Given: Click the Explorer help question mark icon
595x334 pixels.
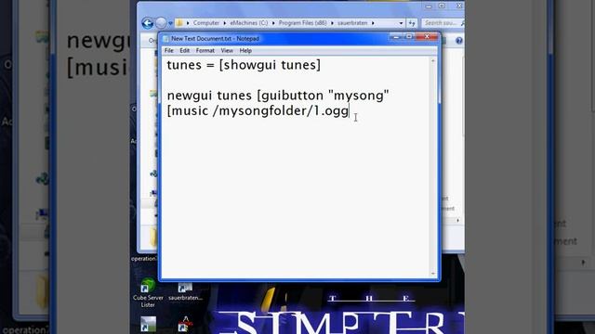Looking at the screenshot, I should (x=458, y=41).
